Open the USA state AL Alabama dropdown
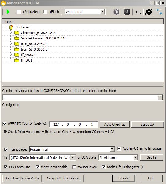Image resolution: width=166 pixels, height=184 pixels. (135, 157)
